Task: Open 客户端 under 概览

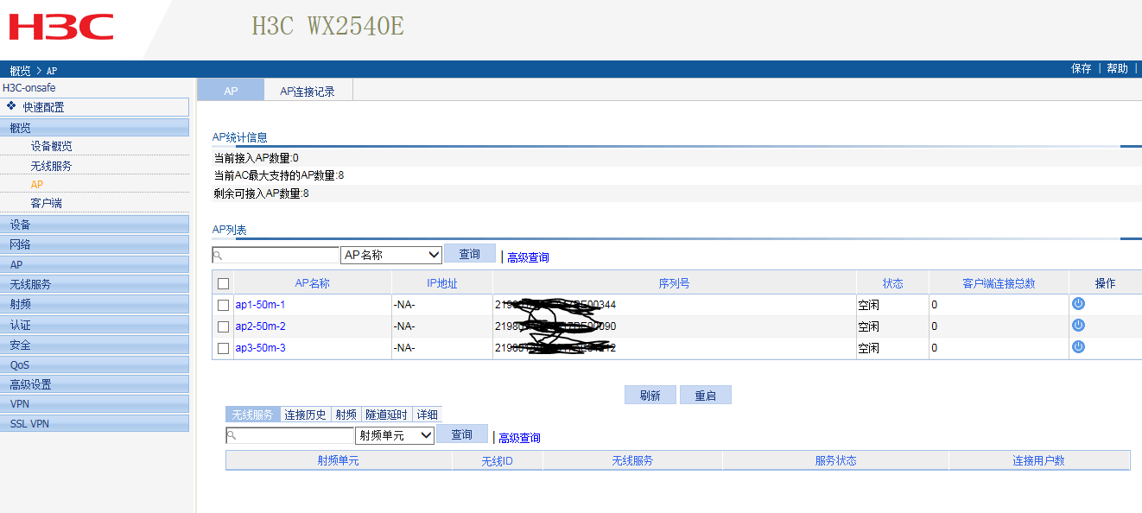Action: (47, 203)
